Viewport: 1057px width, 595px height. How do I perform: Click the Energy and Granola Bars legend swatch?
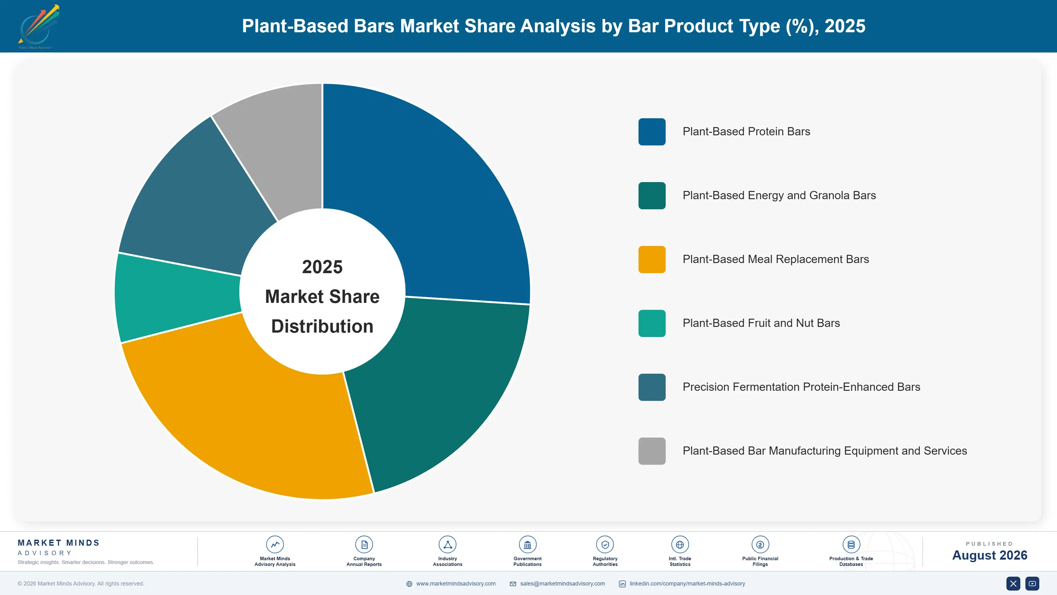tap(652, 196)
